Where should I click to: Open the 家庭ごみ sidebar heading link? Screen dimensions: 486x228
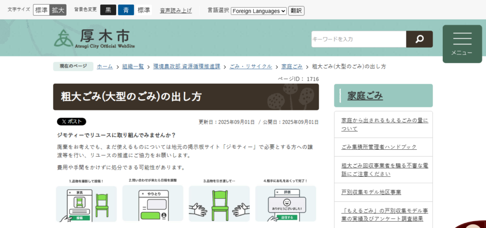click(x=365, y=96)
